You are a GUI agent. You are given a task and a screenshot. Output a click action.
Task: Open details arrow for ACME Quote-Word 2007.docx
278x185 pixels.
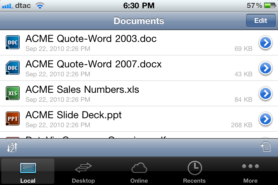click(266, 68)
